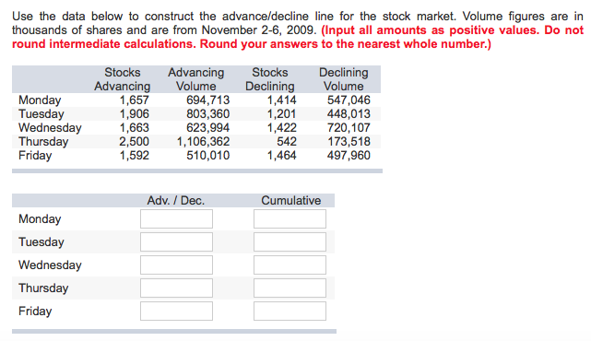Select the value 1,422 in Wednesday's row
This screenshot has height=341, width=591.
[281, 128]
